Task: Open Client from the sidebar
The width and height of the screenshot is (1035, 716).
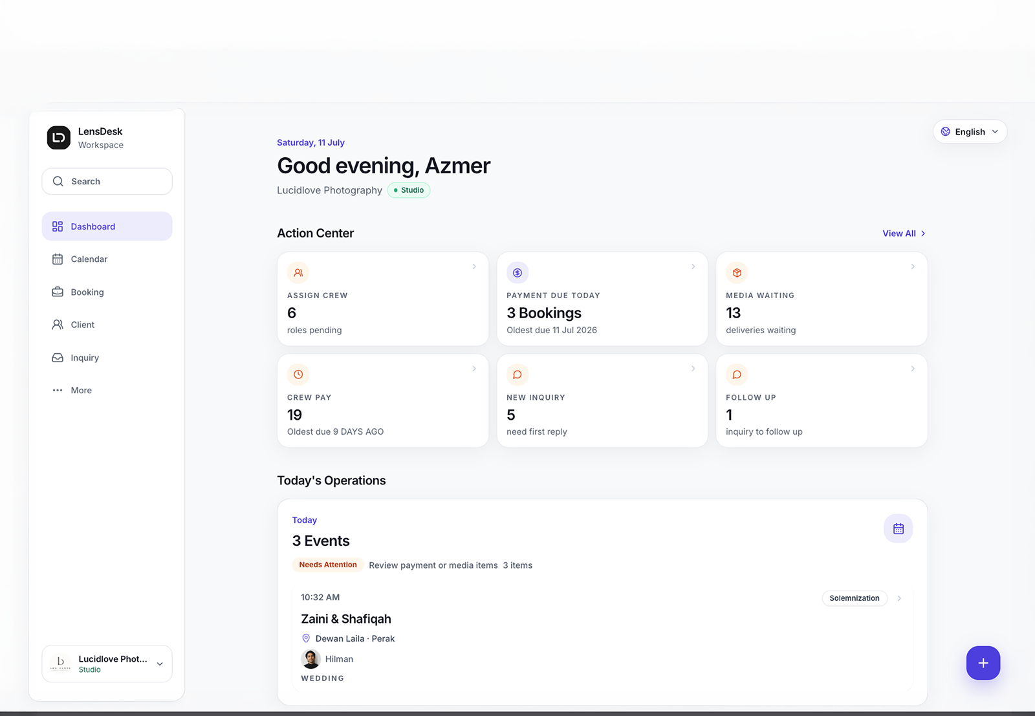Action: click(x=107, y=325)
